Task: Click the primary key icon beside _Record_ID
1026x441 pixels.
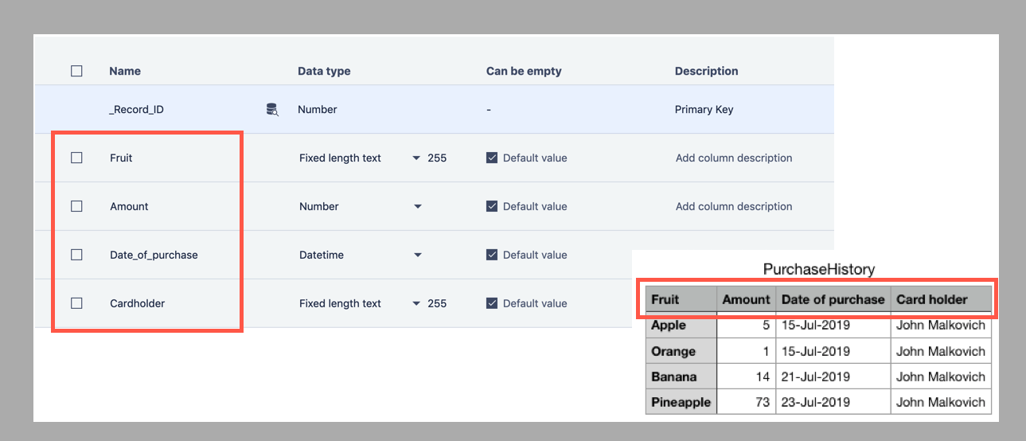Action: (x=272, y=110)
